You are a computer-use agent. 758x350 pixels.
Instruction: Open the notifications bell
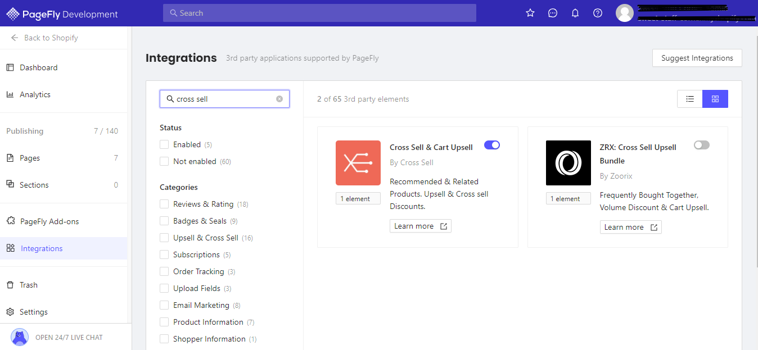pyautogui.click(x=575, y=13)
